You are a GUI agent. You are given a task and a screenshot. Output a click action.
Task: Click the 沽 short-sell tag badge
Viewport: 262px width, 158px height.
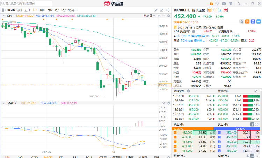click(x=215, y=10)
